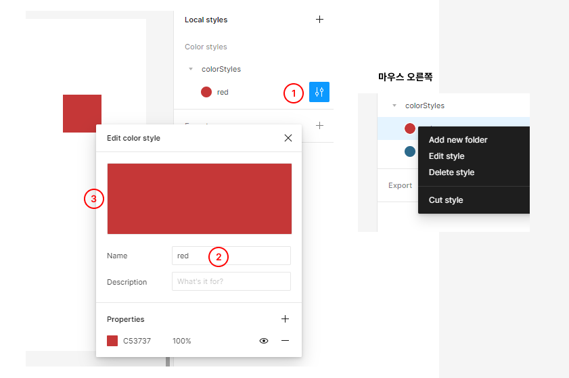569x378 pixels.
Task: Select the red style circle in right panel
Action: (x=410, y=128)
